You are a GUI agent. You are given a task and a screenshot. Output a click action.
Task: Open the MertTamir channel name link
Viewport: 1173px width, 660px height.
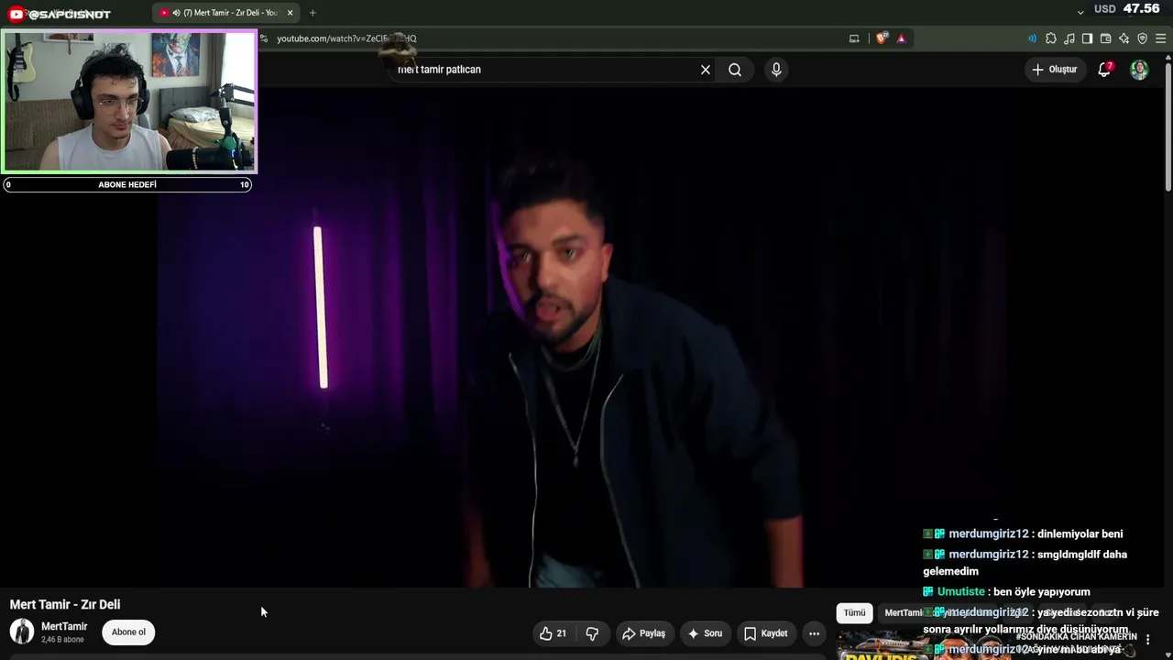coord(64,627)
